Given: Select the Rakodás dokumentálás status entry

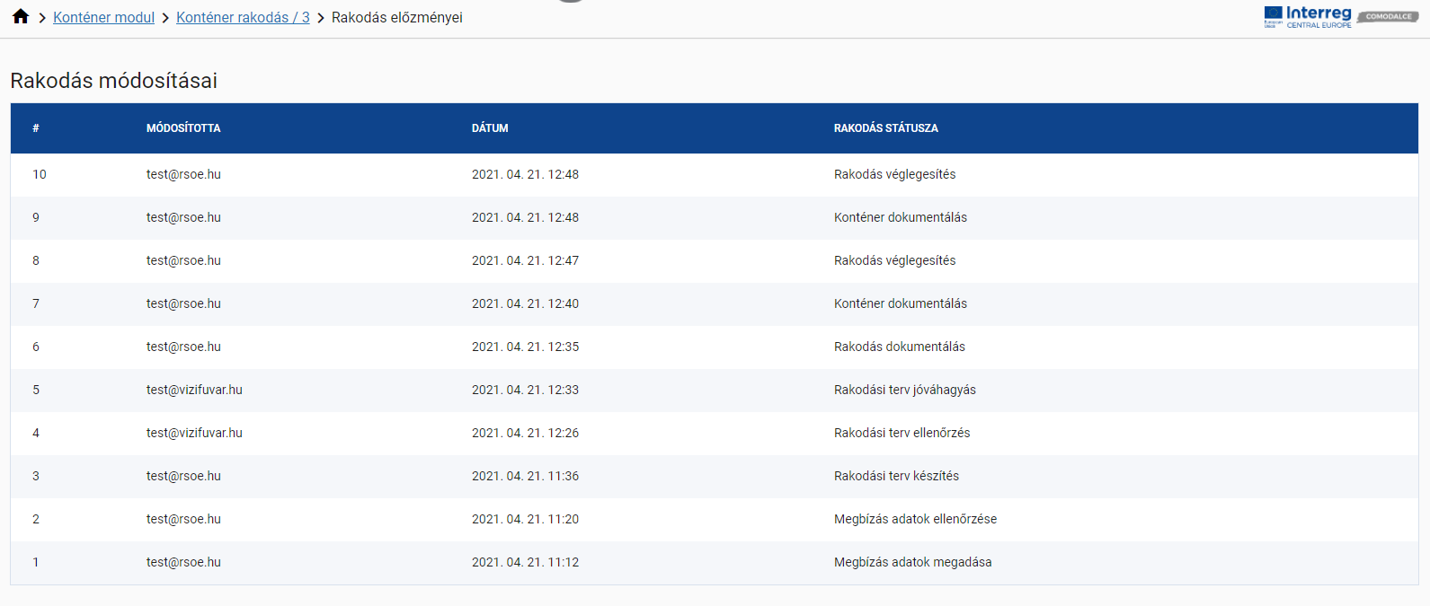Looking at the screenshot, I should coord(899,347).
